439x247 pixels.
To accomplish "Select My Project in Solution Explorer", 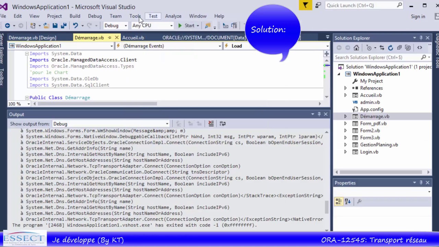I will [x=371, y=81].
